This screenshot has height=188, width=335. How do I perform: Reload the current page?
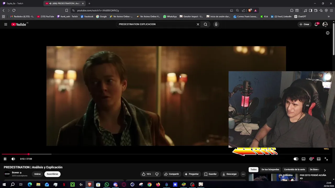click(14, 10)
